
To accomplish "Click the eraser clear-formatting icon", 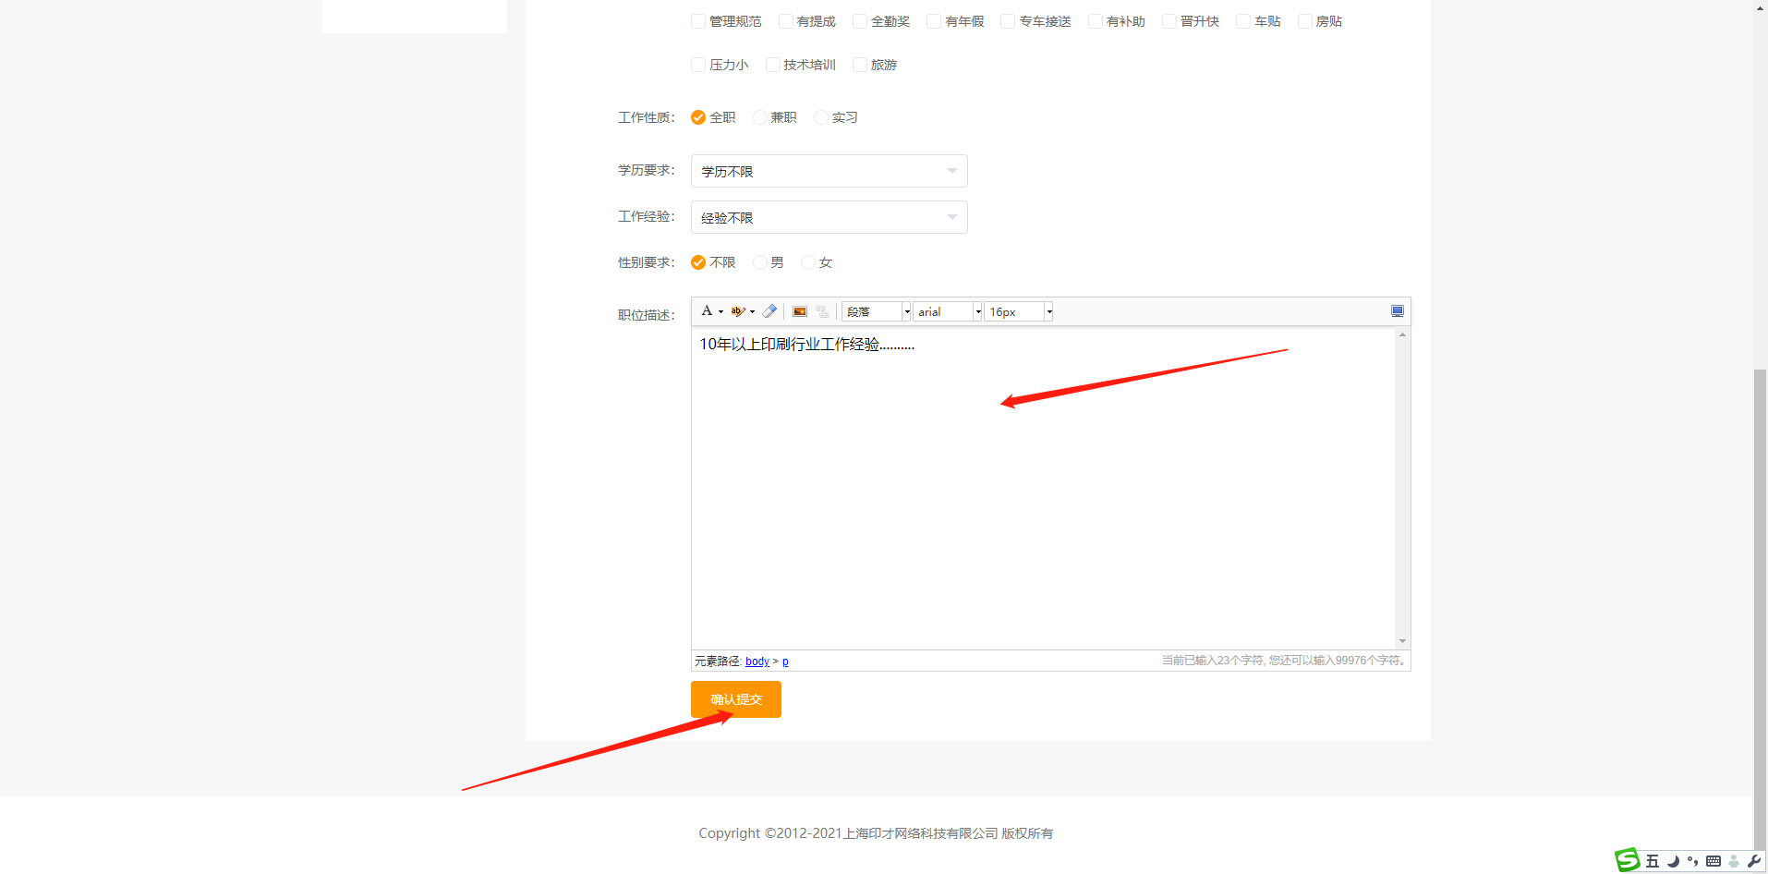I will click(769, 311).
